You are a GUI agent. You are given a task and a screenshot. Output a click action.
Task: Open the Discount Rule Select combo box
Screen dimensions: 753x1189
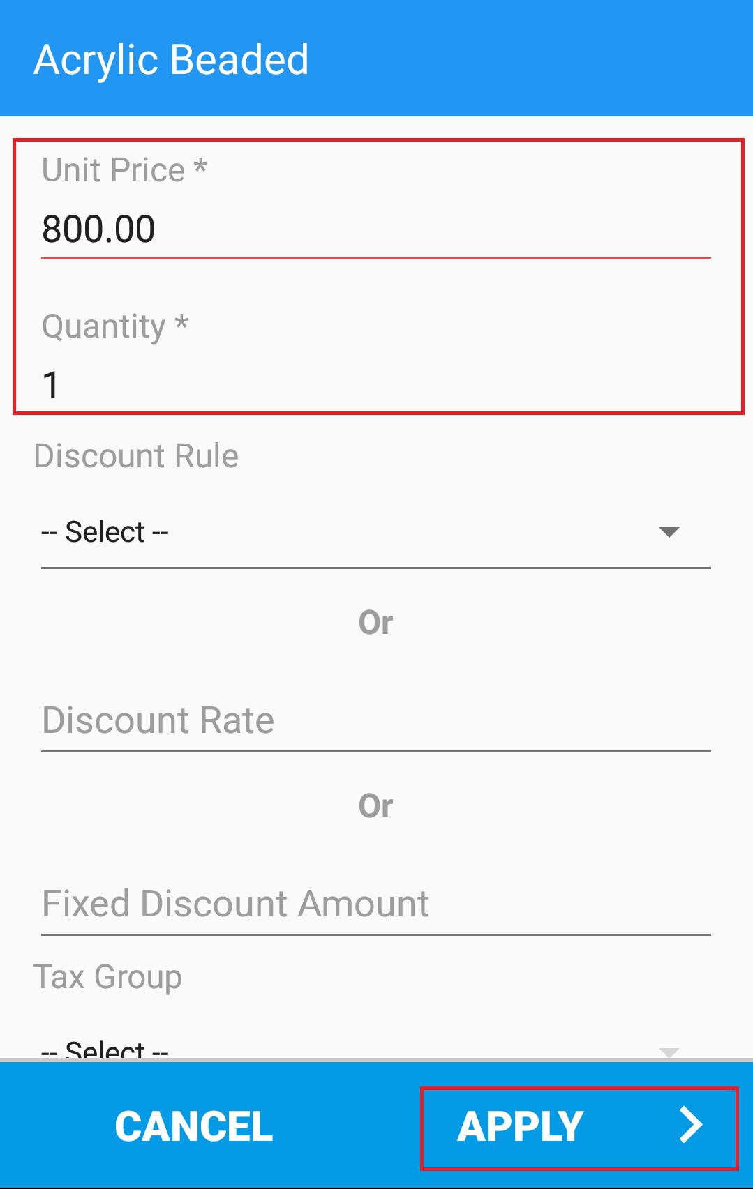(376, 533)
